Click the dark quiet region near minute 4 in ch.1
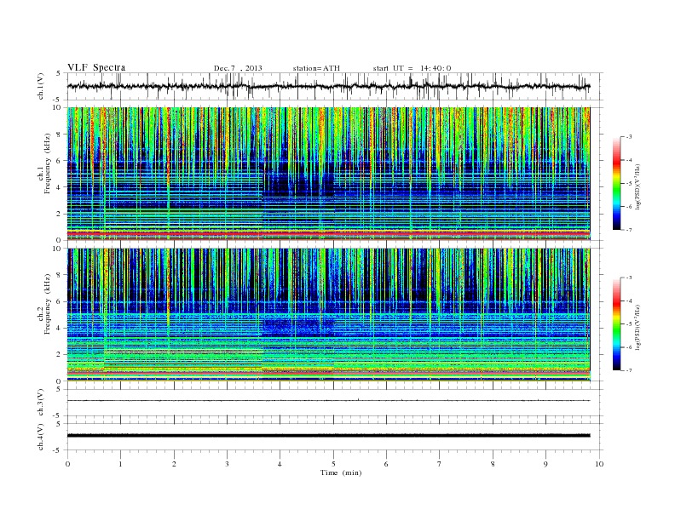 click(298, 180)
